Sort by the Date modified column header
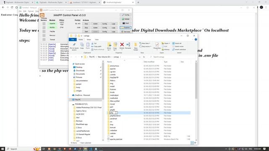The image size is (269, 151). (149, 62)
